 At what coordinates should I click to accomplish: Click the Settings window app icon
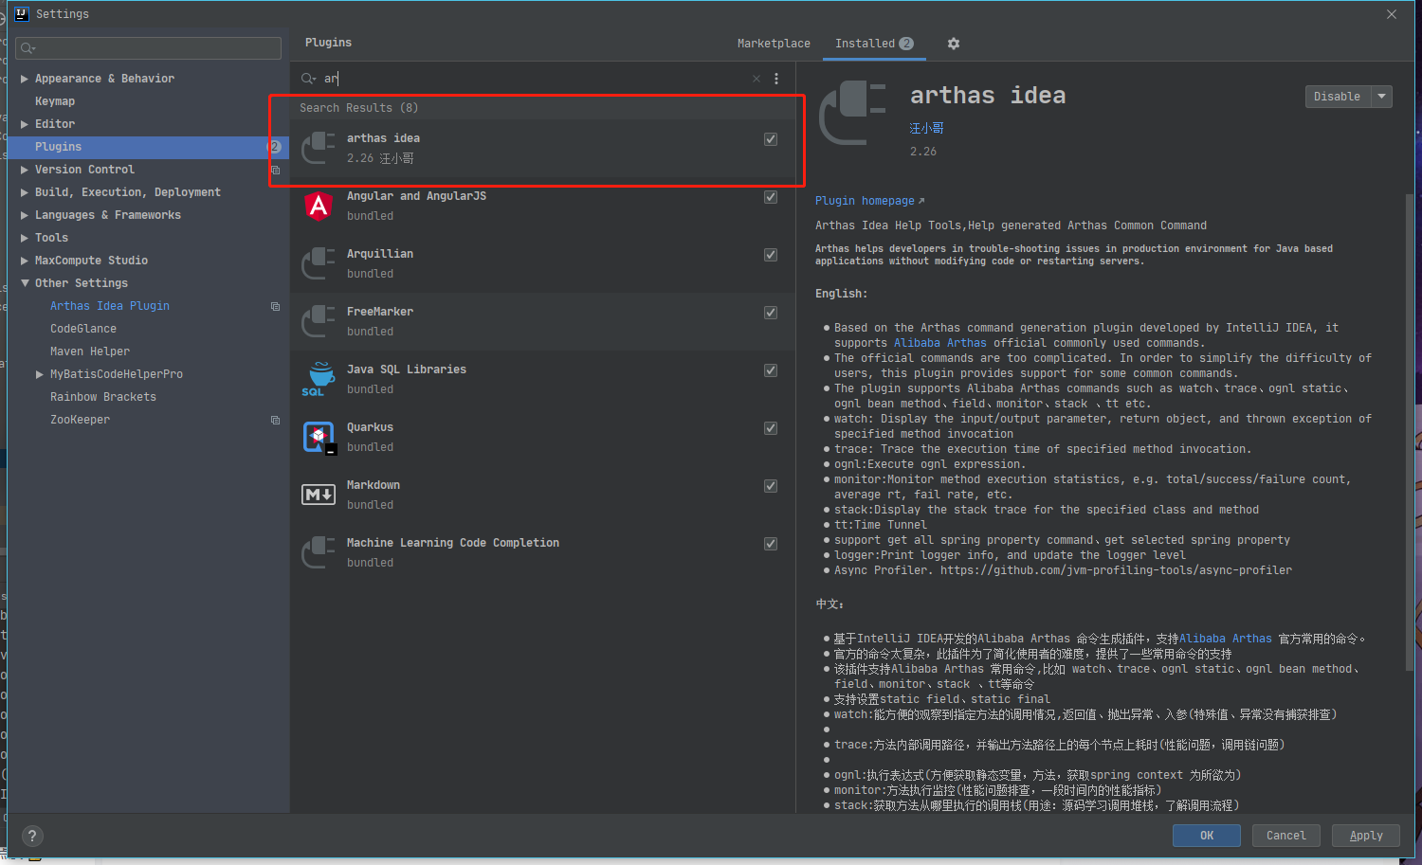[22, 14]
